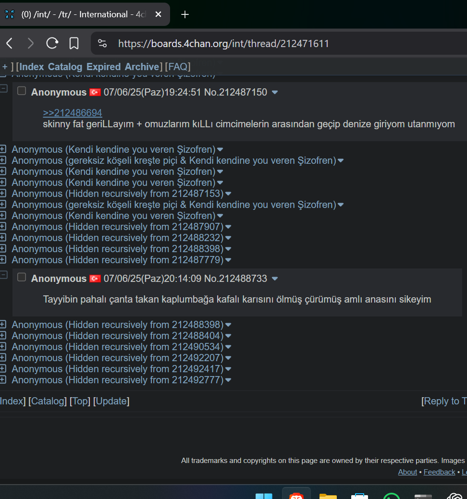Open Expired in the top navigation

[x=103, y=67]
